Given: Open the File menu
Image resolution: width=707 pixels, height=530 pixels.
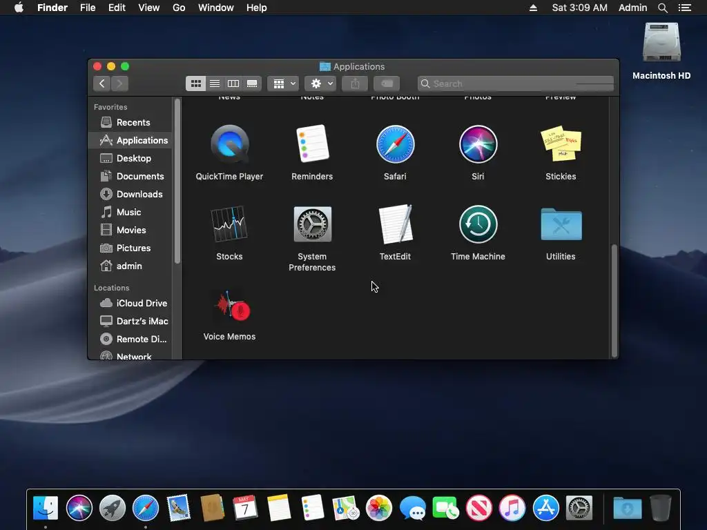Looking at the screenshot, I should point(88,8).
